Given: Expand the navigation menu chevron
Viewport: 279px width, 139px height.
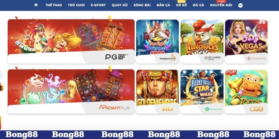Looking at the screenshot, I should (x=240, y=6).
